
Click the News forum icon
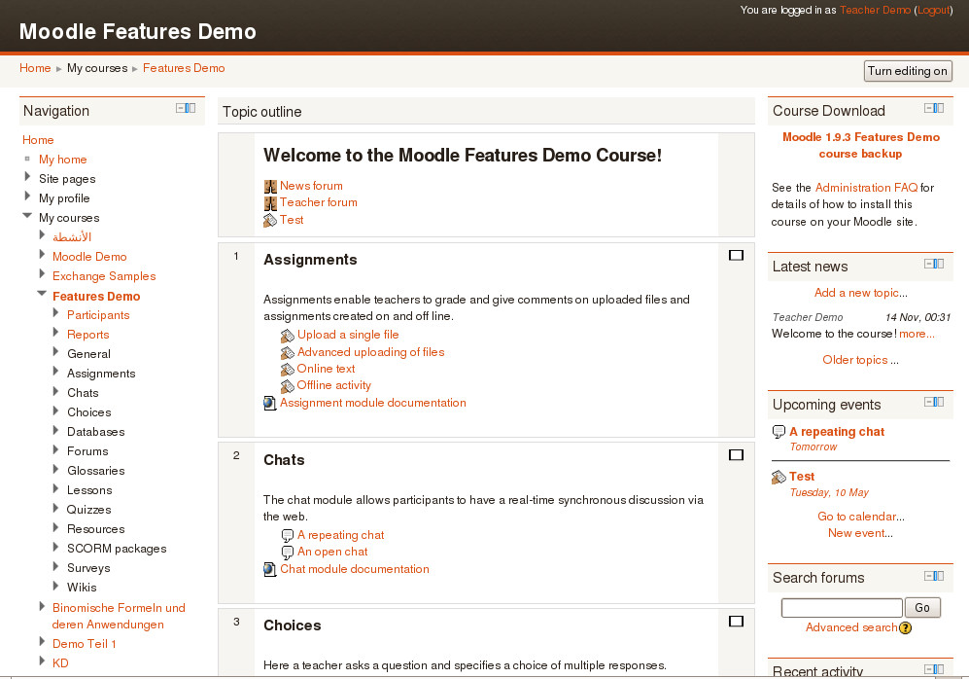tap(270, 186)
